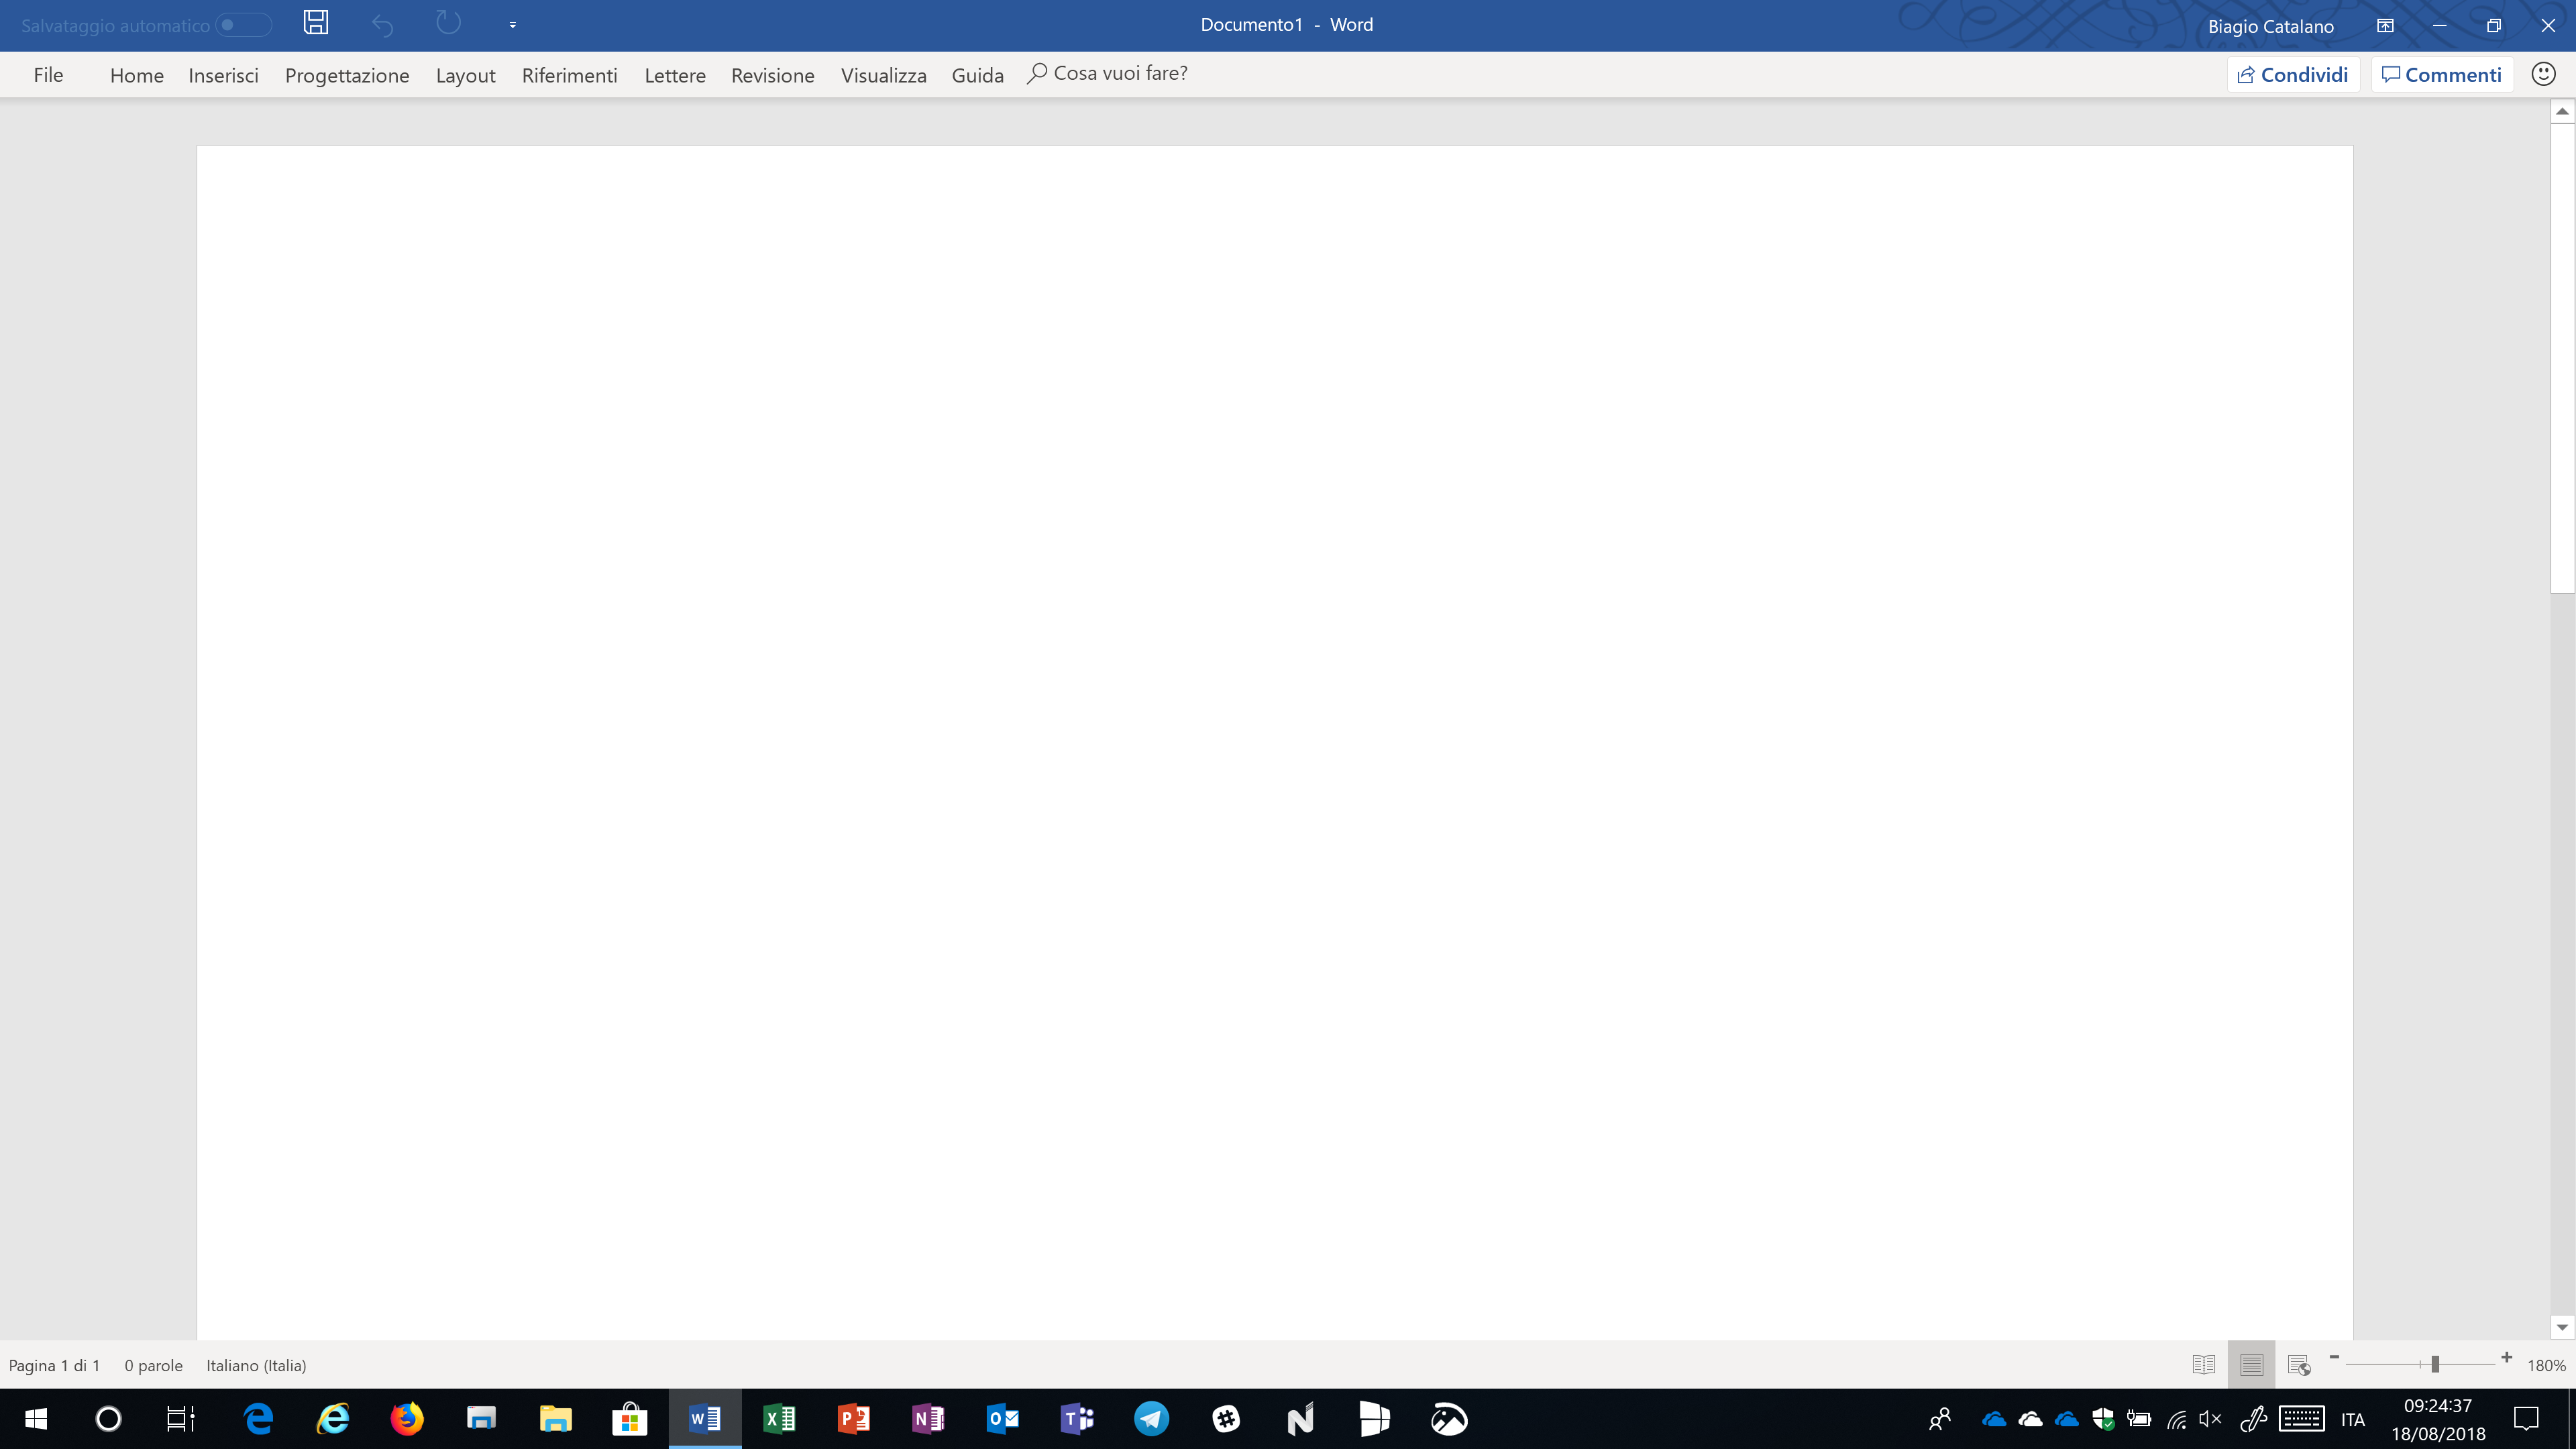2576x1449 pixels.
Task: Select the Print Layout view button
Action: coord(2251,1365)
